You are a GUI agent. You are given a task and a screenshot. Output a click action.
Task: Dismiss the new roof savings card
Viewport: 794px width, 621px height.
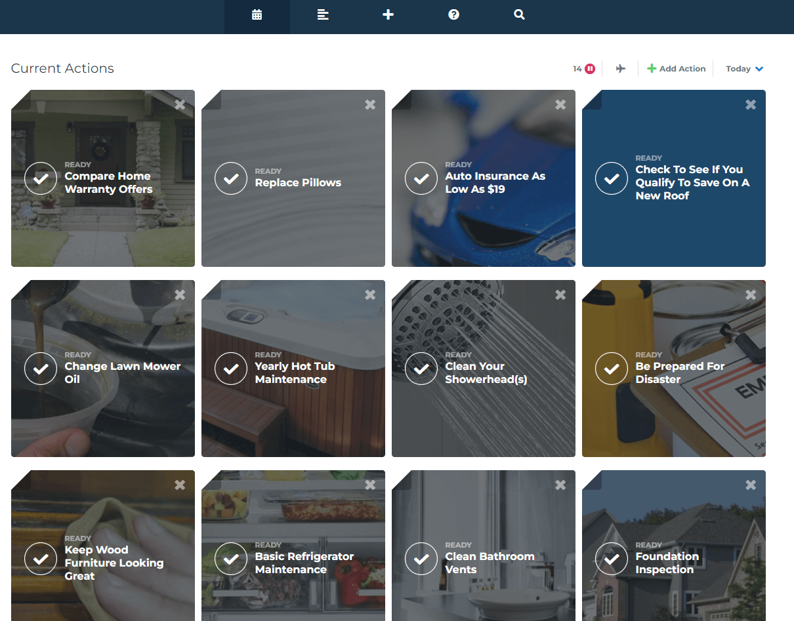(x=751, y=104)
